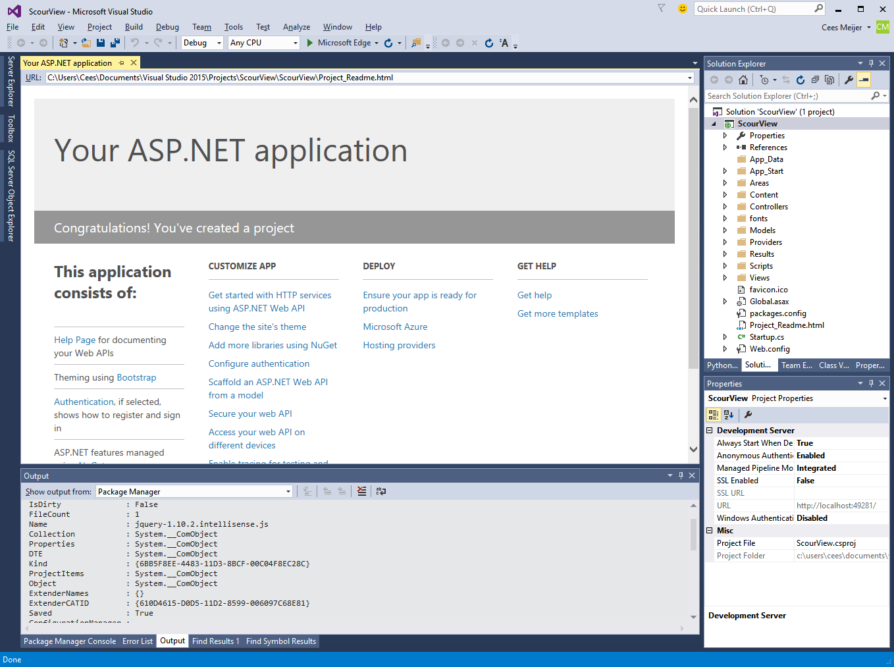Open Properties via Solution Explorer wrench icon

coord(849,80)
